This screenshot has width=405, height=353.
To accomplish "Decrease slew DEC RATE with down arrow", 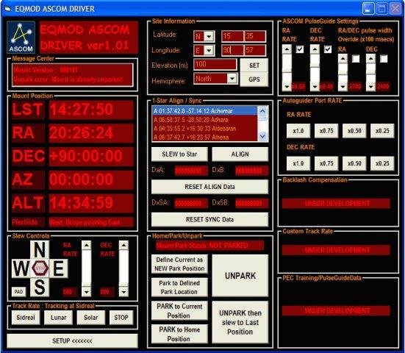I will 123,292.
